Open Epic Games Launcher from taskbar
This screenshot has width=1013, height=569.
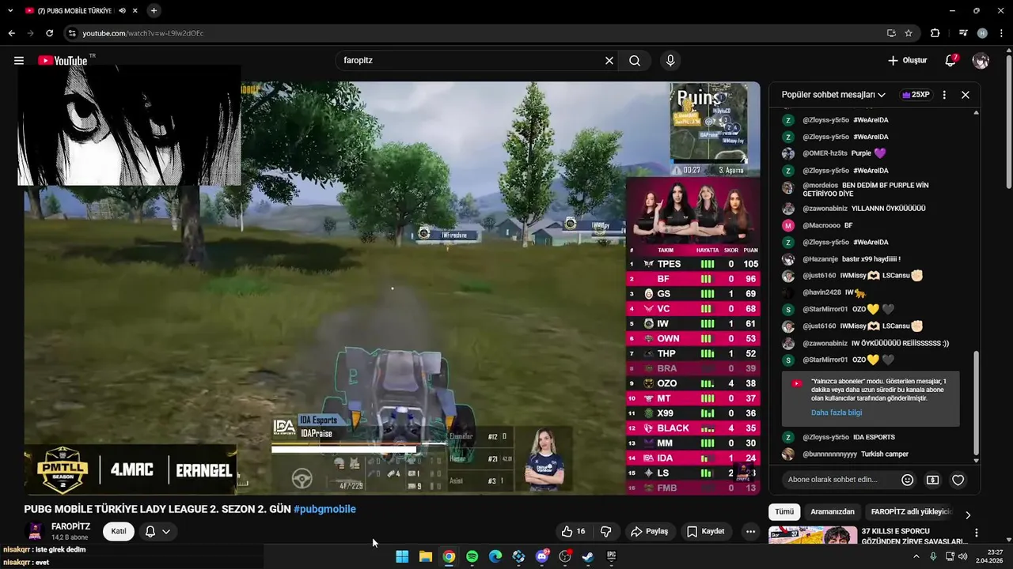(611, 556)
